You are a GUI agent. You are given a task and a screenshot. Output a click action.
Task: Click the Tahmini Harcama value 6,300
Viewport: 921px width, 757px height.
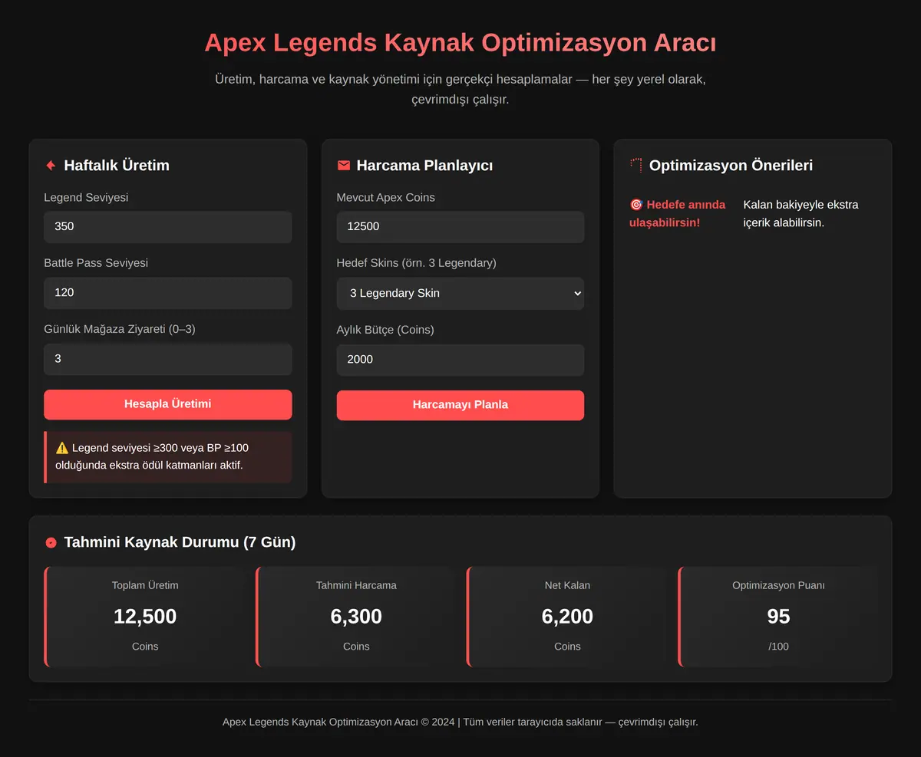tap(356, 617)
